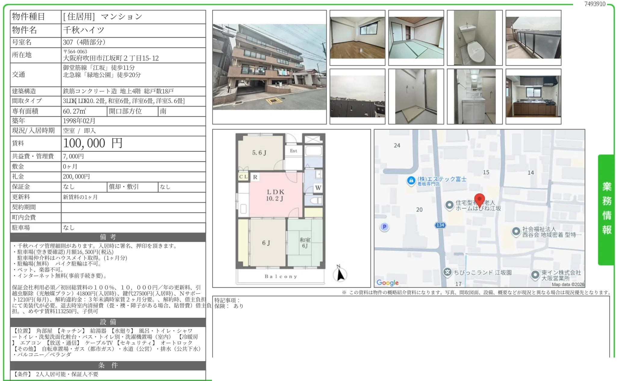This screenshot has width=619, height=381.
Task: Open the tatami Japanese room photo
Action: click(x=416, y=38)
